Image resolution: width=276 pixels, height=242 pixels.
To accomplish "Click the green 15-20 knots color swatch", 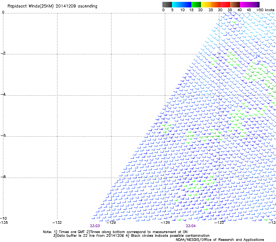I will tap(196, 4).
